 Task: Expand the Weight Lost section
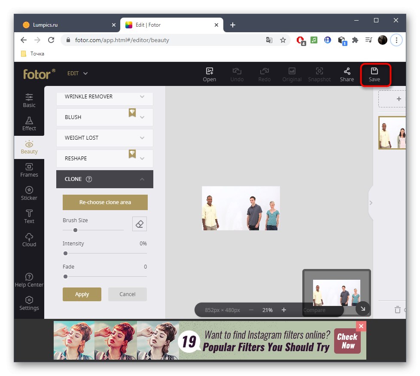click(104, 138)
